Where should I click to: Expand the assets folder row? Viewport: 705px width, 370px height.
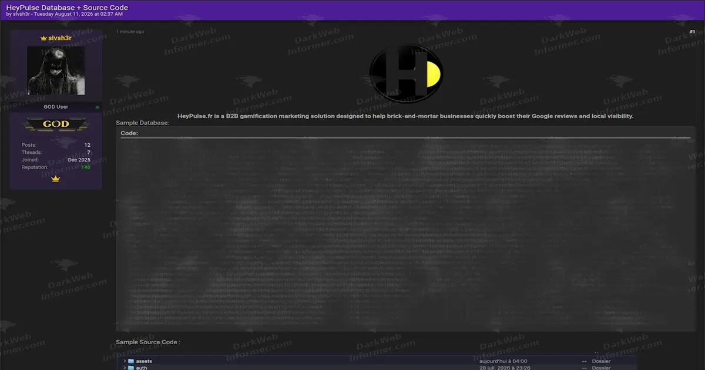125,361
